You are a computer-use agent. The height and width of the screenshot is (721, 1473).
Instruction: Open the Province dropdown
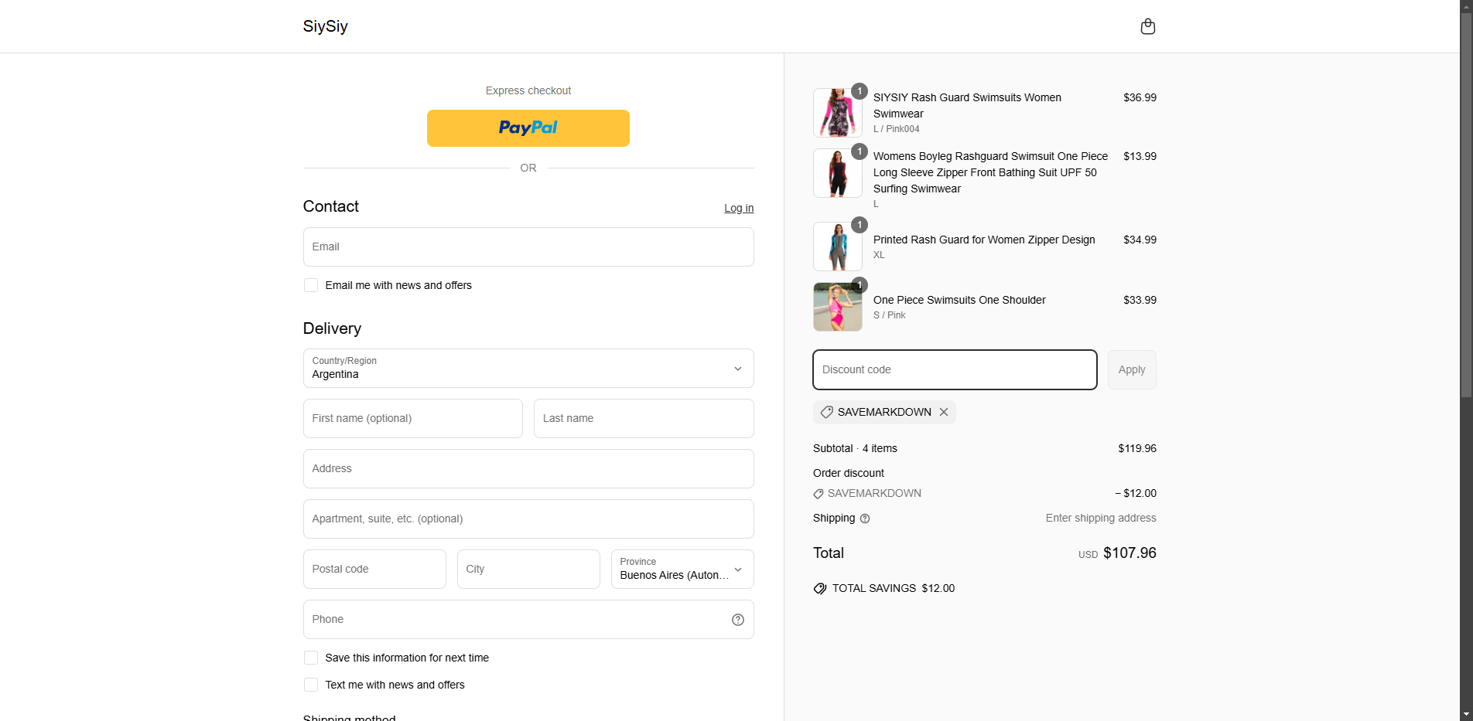click(682, 569)
